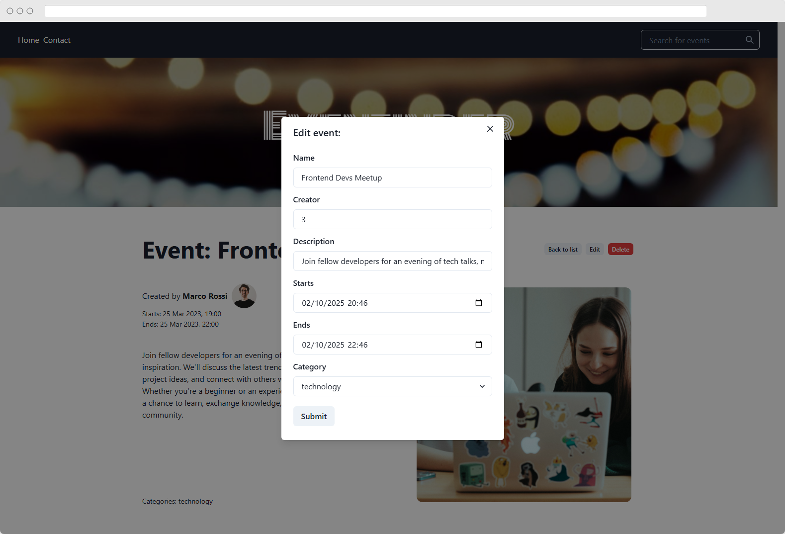The image size is (785, 534).
Task: Open the Ends date picker calendar icon
Action: coord(479,345)
